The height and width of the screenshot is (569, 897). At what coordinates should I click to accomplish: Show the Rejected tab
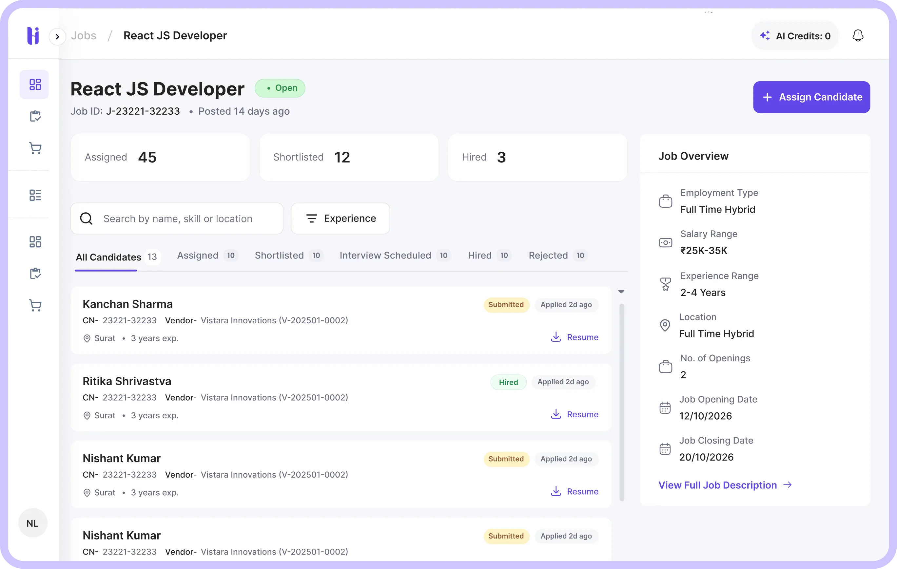point(558,256)
